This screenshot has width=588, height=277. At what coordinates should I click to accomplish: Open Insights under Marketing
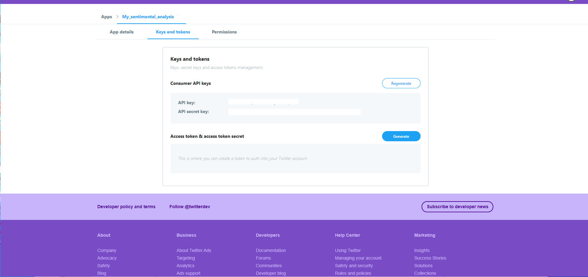[422, 250]
